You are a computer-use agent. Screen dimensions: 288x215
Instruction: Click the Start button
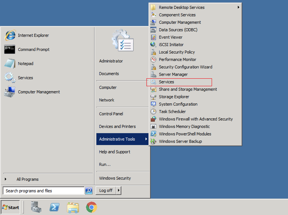click(10, 207)
